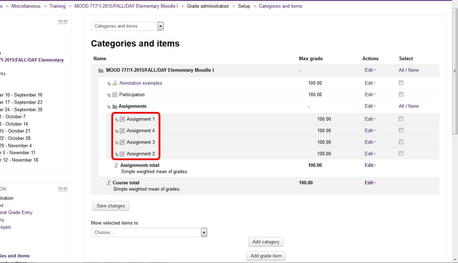Screen dimensions: 458x263
Task: Expand the Move selected items to dropdown
Action: (204, 233)
